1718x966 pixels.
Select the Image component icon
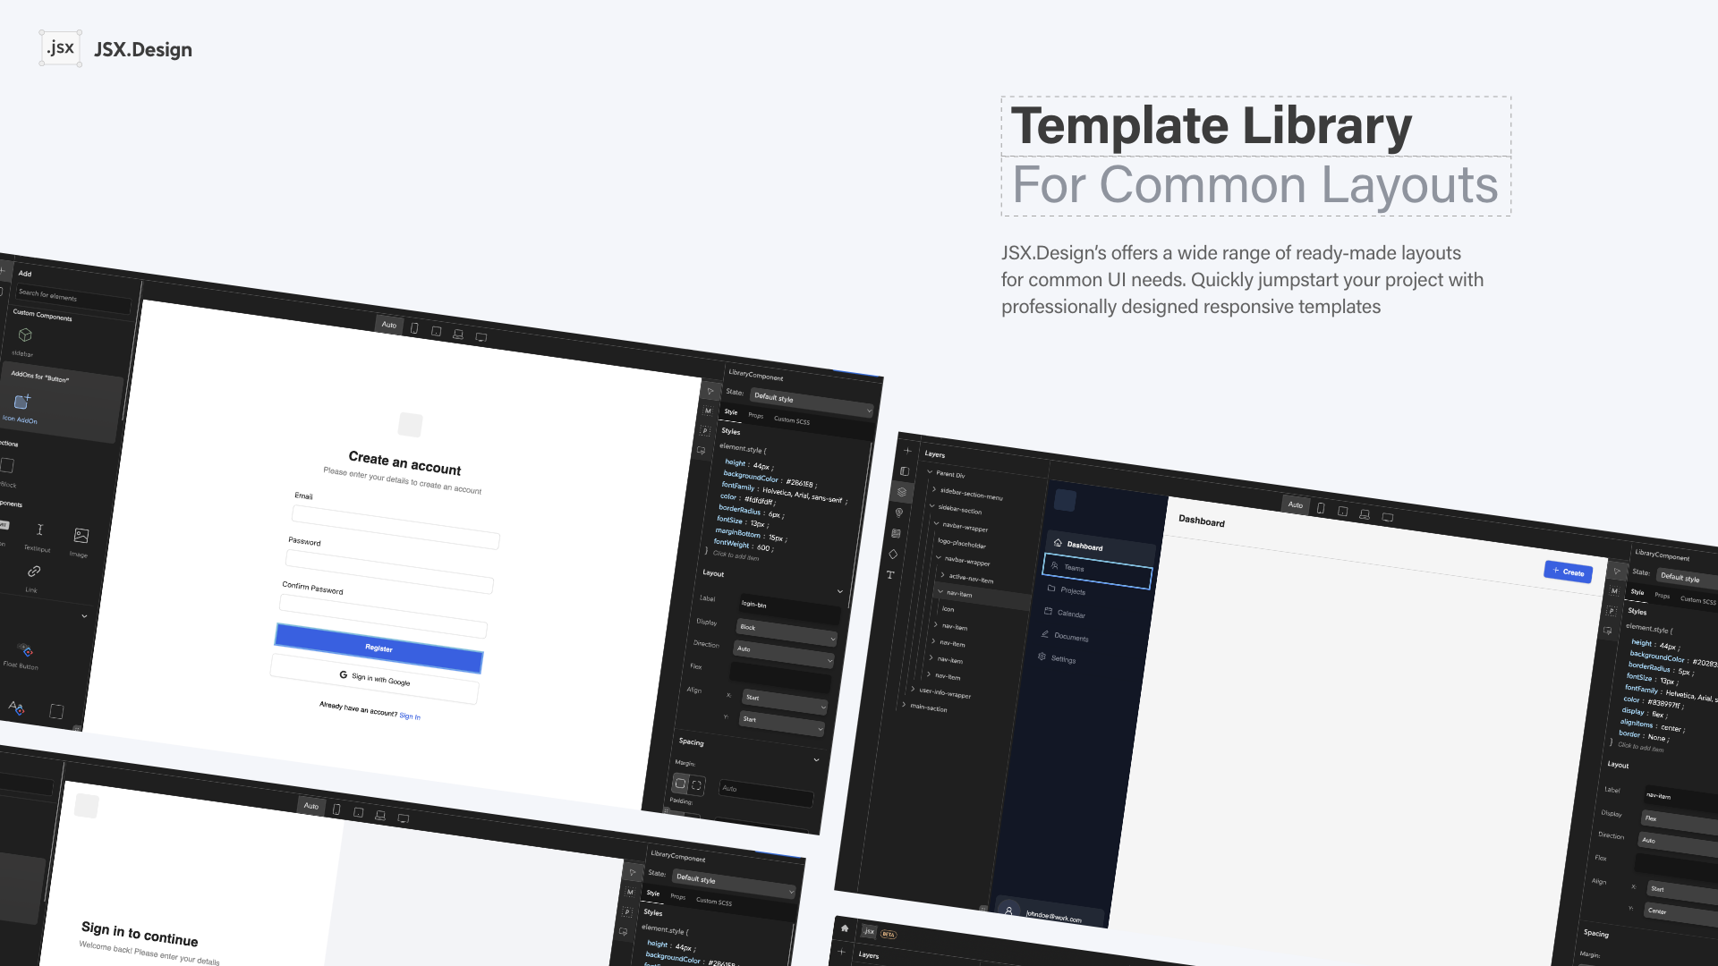tap(81, 536)
